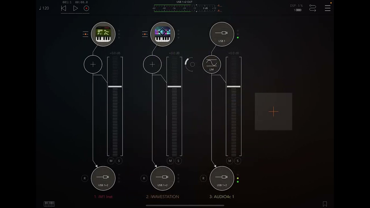Click the iWAVESTATION volume fader handle

174,87
